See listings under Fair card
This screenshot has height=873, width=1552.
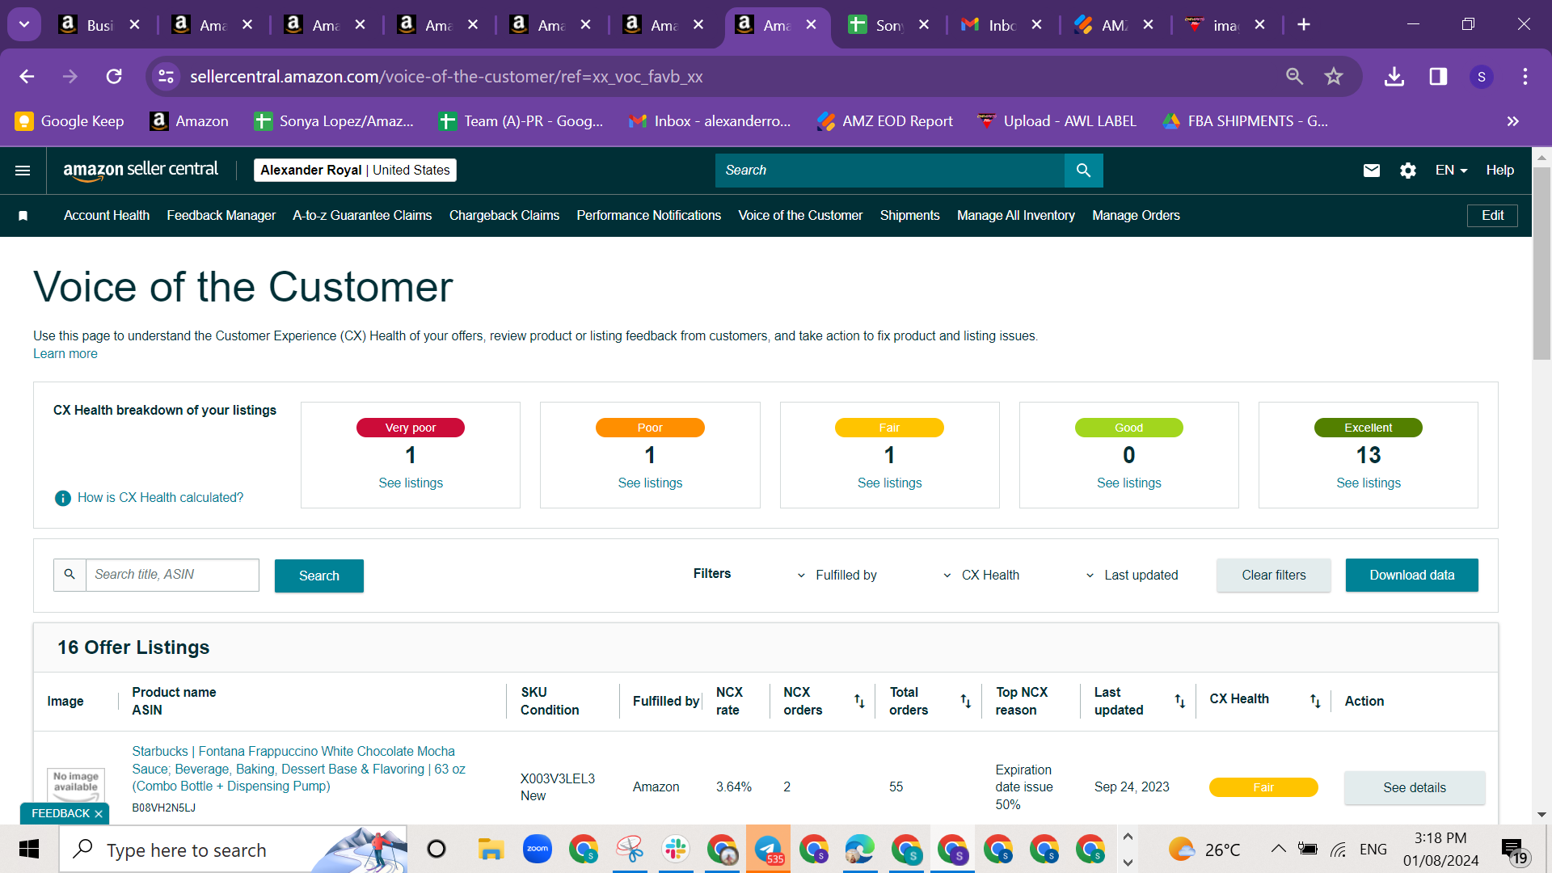pos(890,483)
